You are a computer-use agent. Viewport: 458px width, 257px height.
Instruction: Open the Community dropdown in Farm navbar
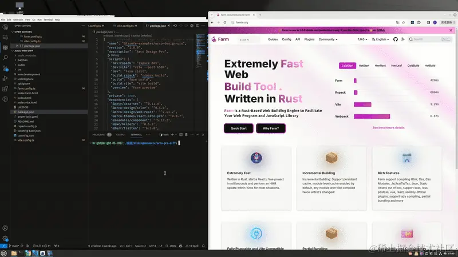pyautogui.click(x=327, y=39)
